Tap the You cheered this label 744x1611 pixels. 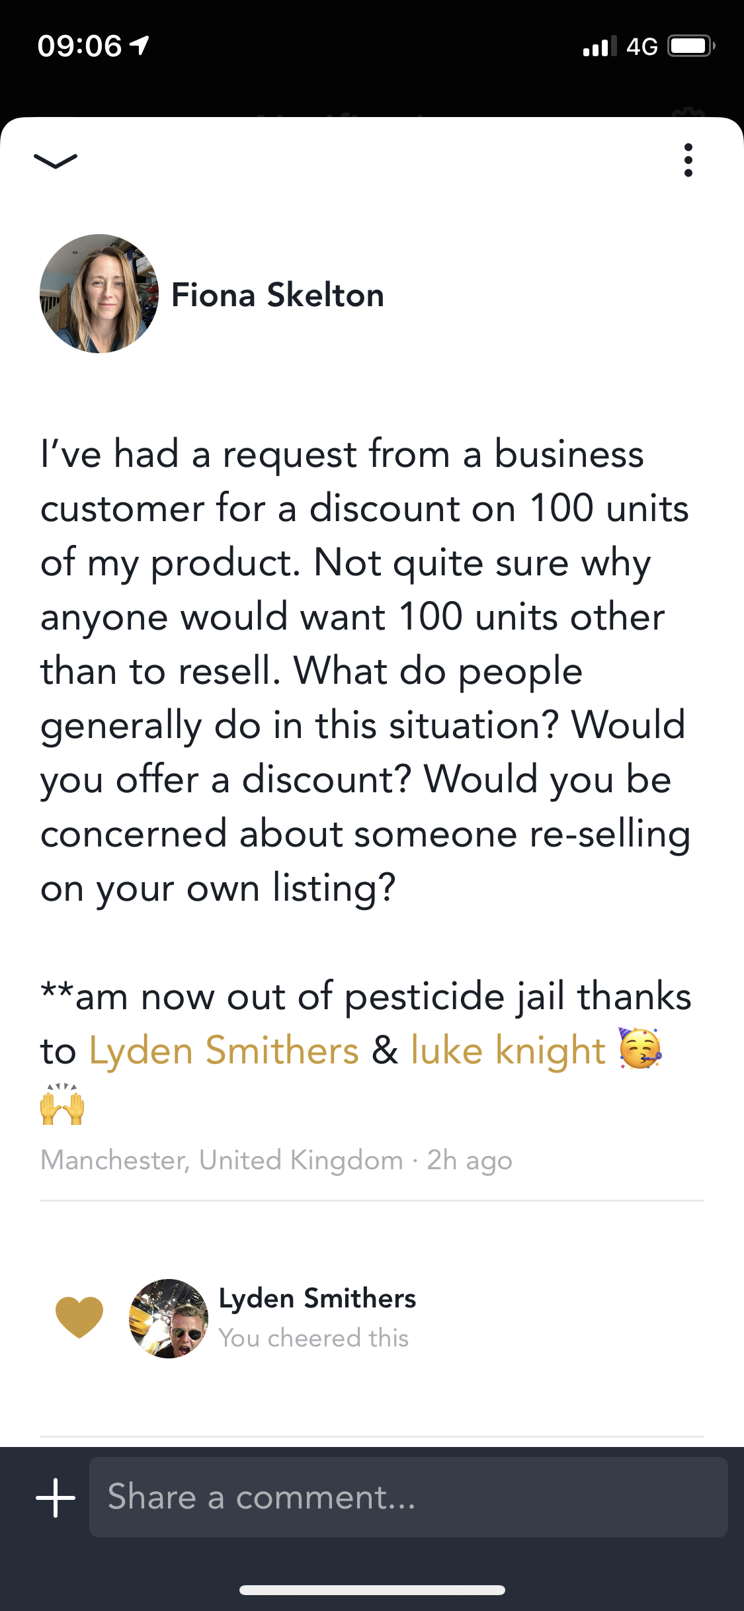(313, 1338)
